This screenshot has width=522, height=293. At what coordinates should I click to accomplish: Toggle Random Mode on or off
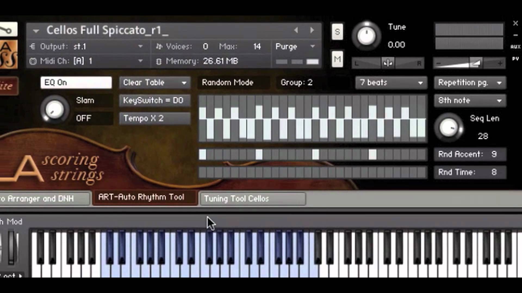(228, 82)
